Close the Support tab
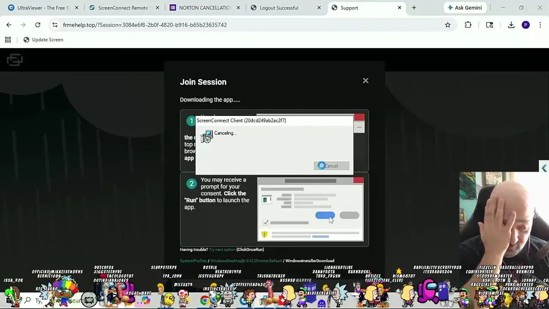The image size is (549, 309). [399, 8]
